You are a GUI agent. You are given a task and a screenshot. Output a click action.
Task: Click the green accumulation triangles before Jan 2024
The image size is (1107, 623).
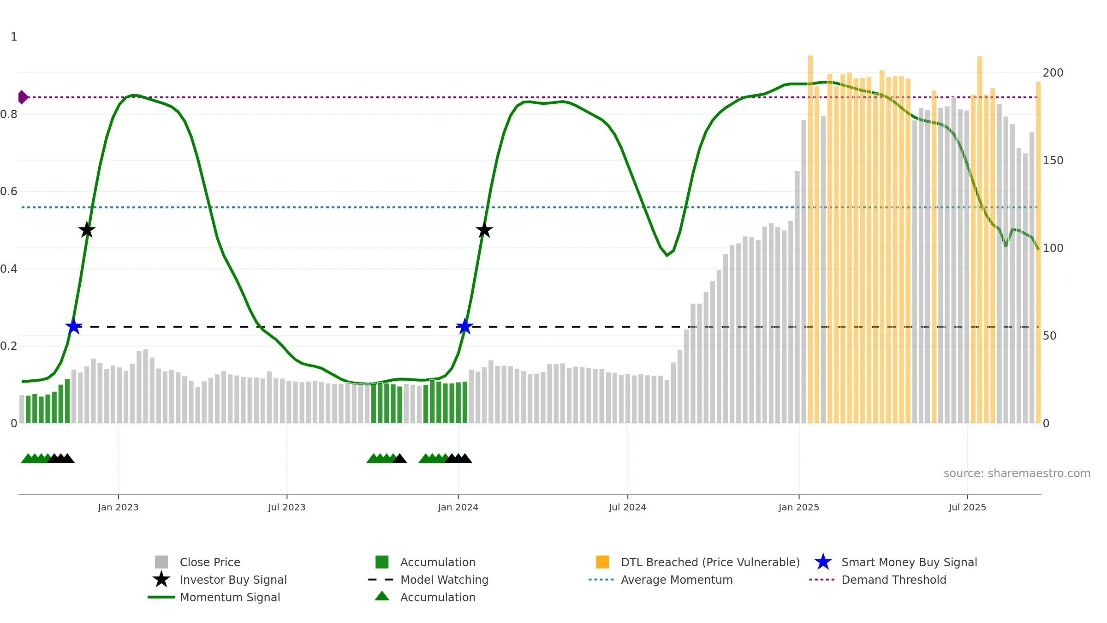(x=433, y=458)
